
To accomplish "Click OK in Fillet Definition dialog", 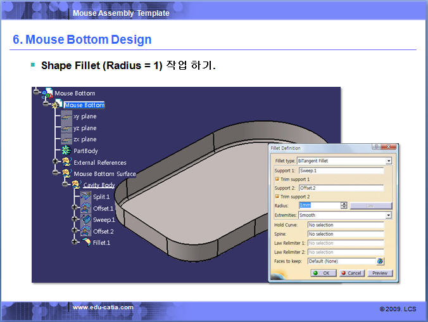I will click(324, 273).
